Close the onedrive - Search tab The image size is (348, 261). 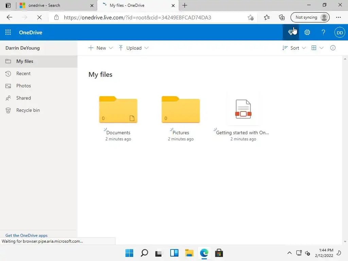click(92, 5)
